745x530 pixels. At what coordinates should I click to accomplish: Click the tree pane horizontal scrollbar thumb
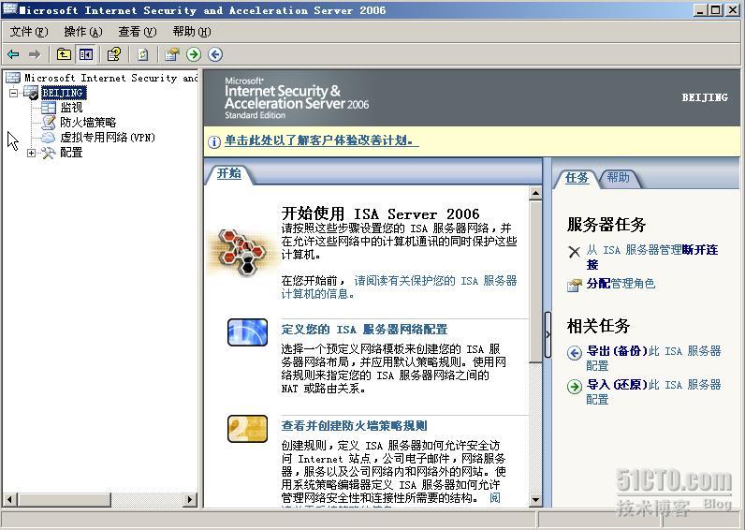(65, 500)
